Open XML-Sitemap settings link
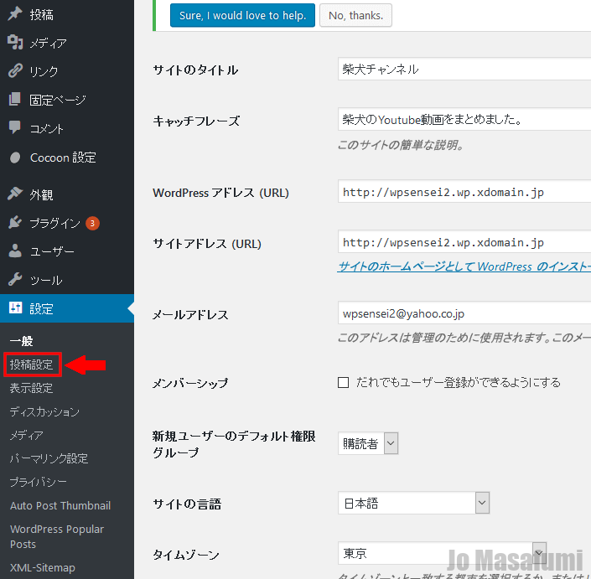 coord(43,567)
